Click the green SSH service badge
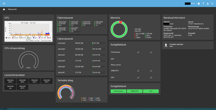The width and height of the screenshot is (216, 110). click(151, 91)
